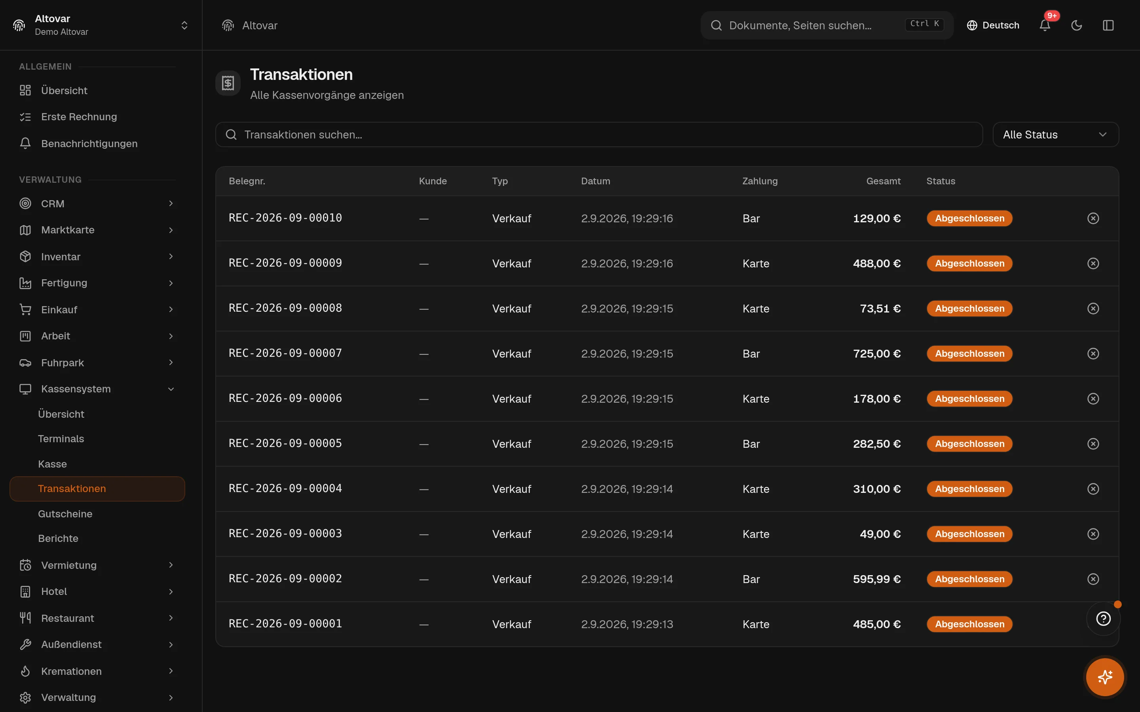1140x712 pixels.
Task: Expand the Außendienst chevron
Action: (x=171, y=644)
